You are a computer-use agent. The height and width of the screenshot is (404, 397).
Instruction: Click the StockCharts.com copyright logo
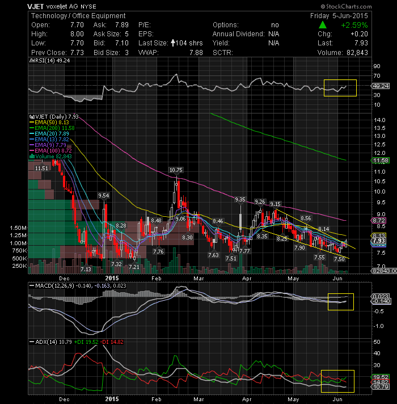pyautogui.click(x=346, y=6)
